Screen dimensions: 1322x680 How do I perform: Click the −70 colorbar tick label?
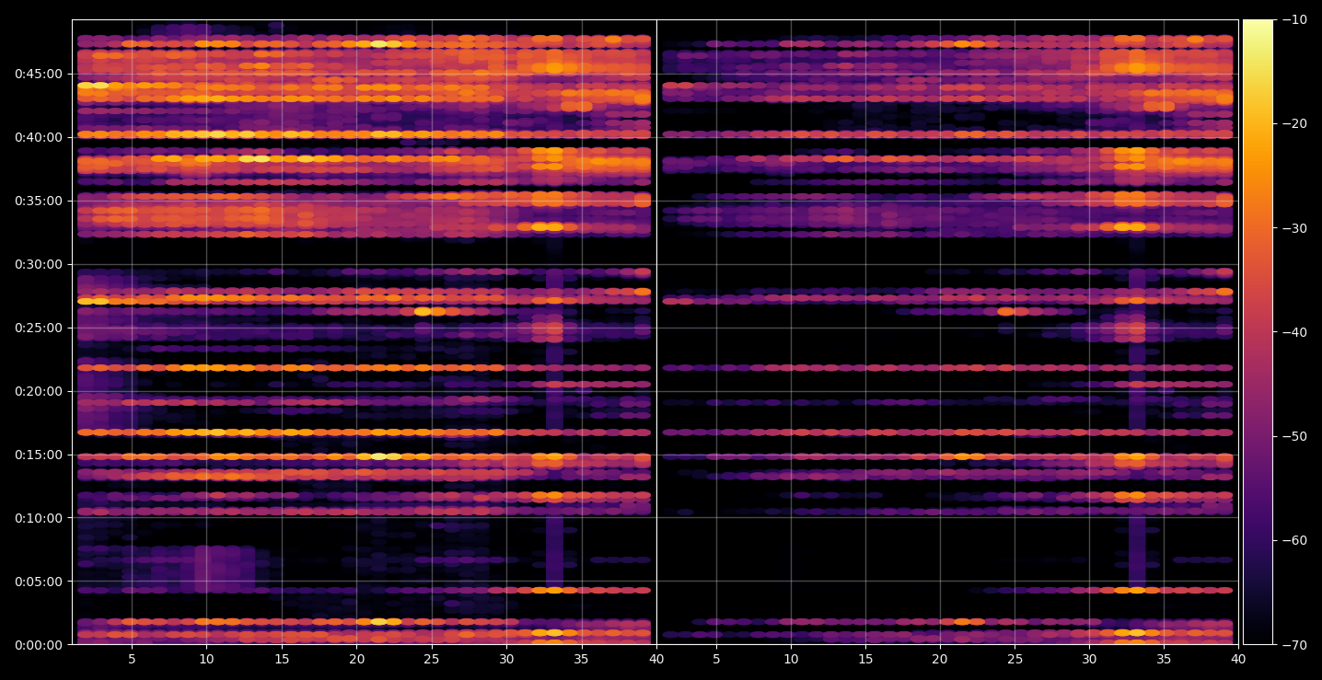click(x=1293, y=645)
